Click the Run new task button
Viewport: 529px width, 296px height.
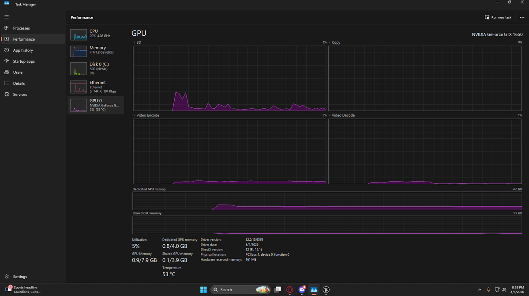[498, 17]
